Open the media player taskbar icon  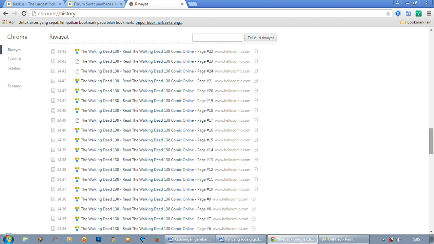pyautogui.click(x=70, y=239)
